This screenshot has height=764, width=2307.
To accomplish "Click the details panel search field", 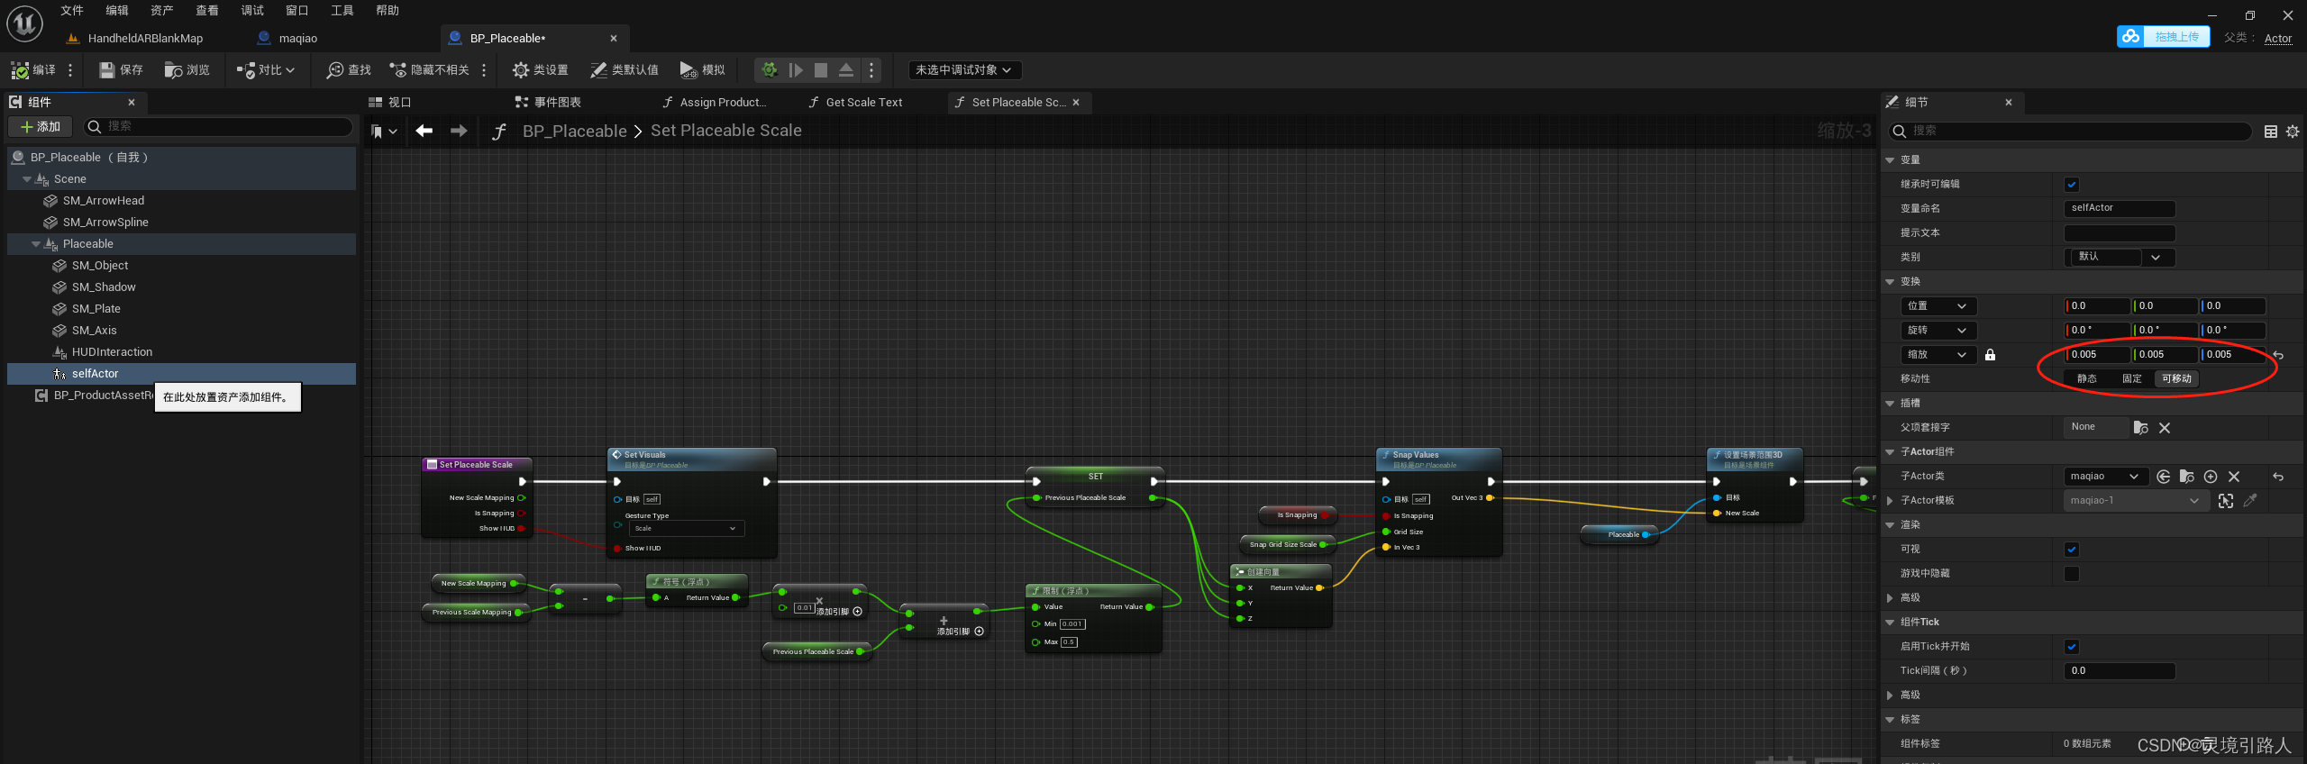I will (x=2069, y=132).
